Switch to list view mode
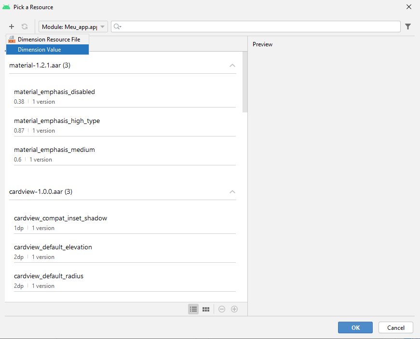 coord(193,309)
